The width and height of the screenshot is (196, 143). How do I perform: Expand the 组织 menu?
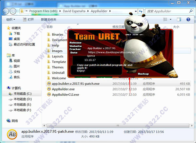click(x=11, y=20)
